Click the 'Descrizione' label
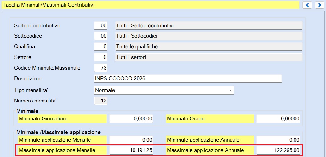The width and height of the screenshot is (326, 157). point(28,79)
